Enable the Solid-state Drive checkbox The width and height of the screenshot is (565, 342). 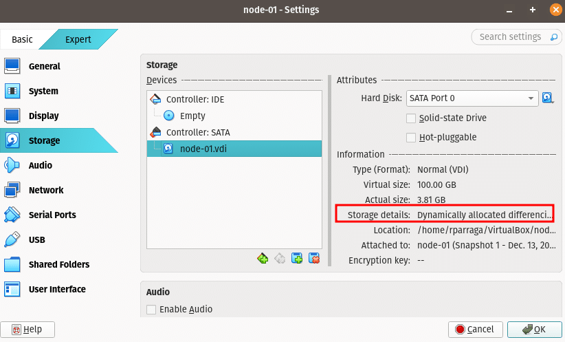coord(412,118)
